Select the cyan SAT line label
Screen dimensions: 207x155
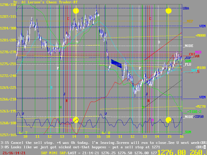[x=194, y=70]
